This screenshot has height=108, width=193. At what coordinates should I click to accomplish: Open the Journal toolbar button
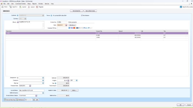[x=23, y=7]
